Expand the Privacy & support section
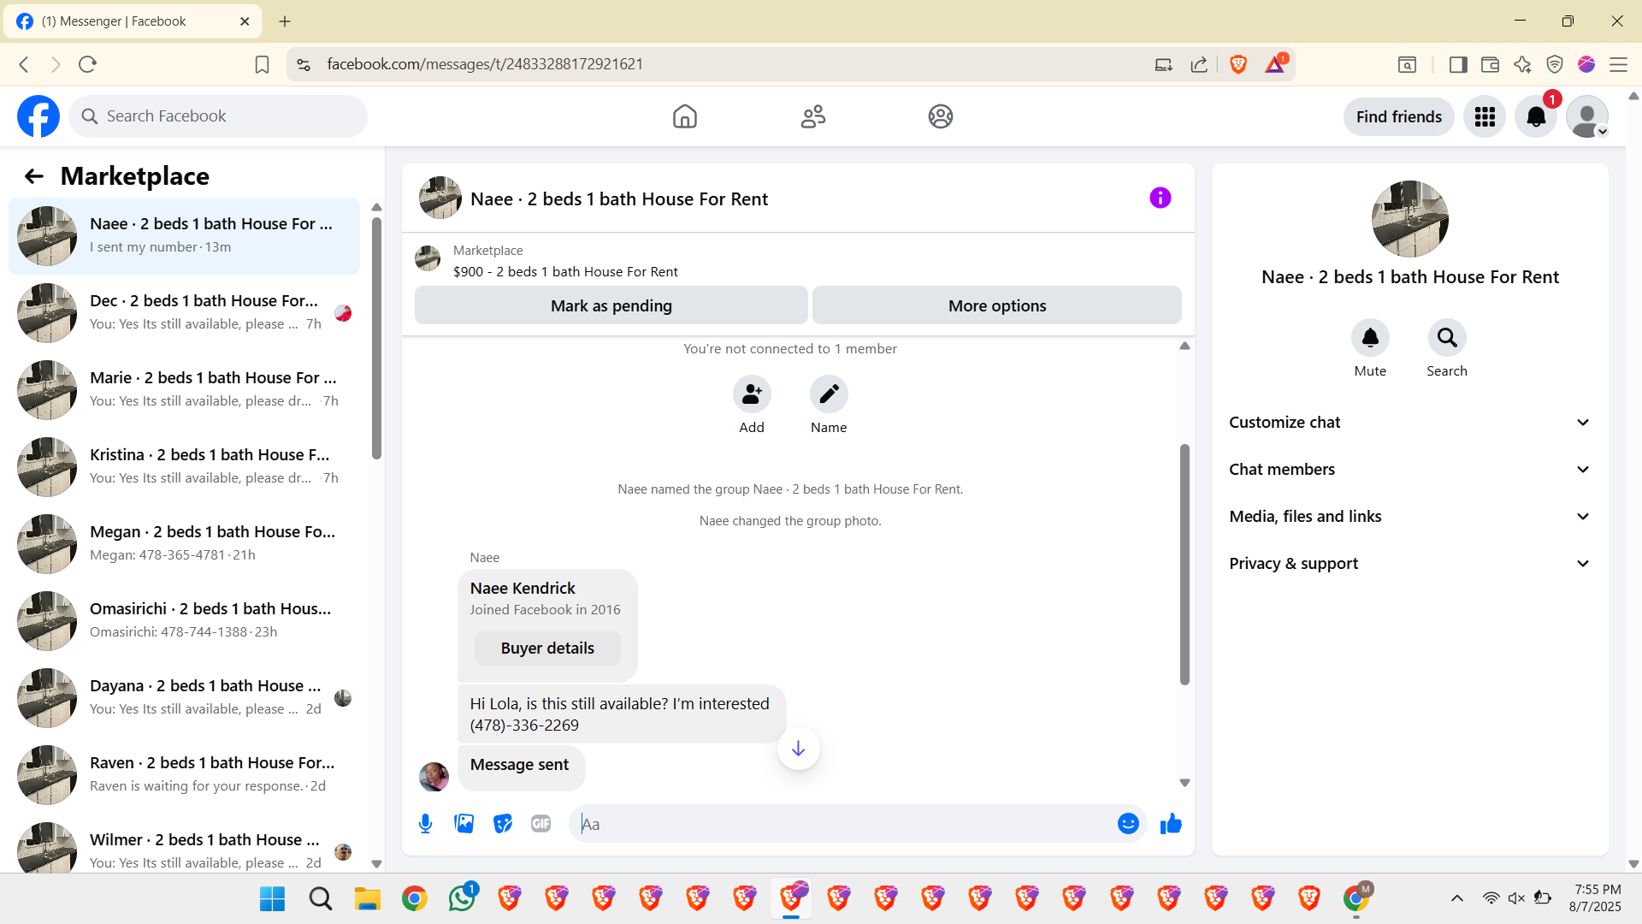This screenshot has height=924, width=1642. click(1410, 564)
